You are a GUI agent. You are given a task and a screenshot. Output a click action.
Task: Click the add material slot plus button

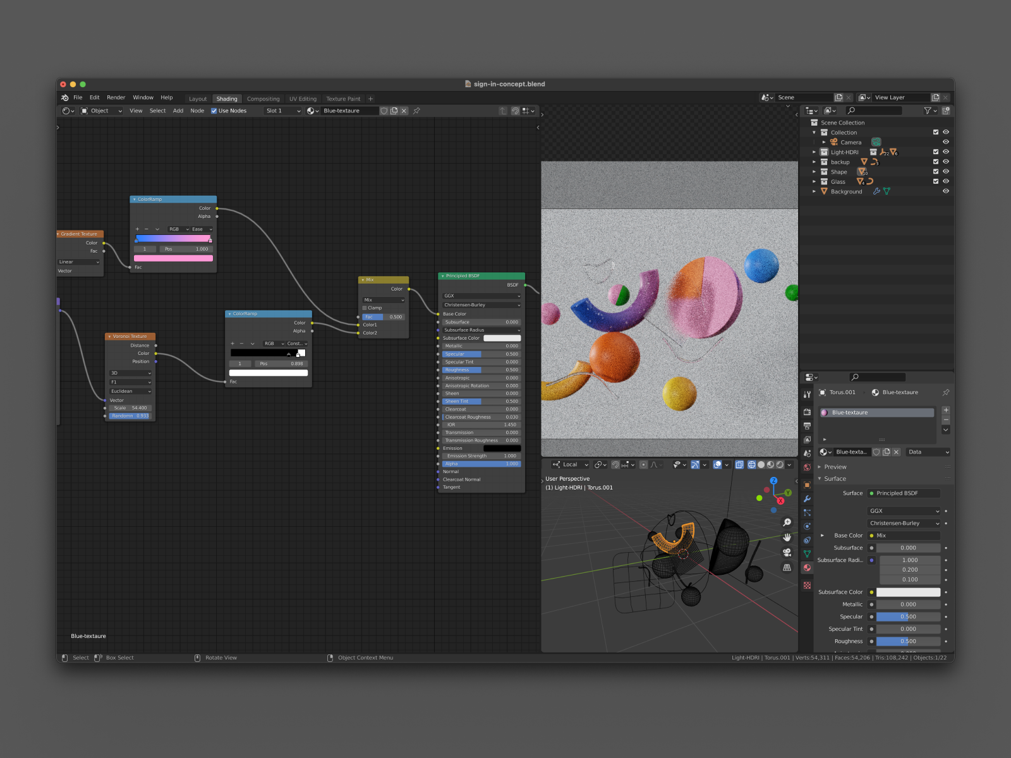946,411
